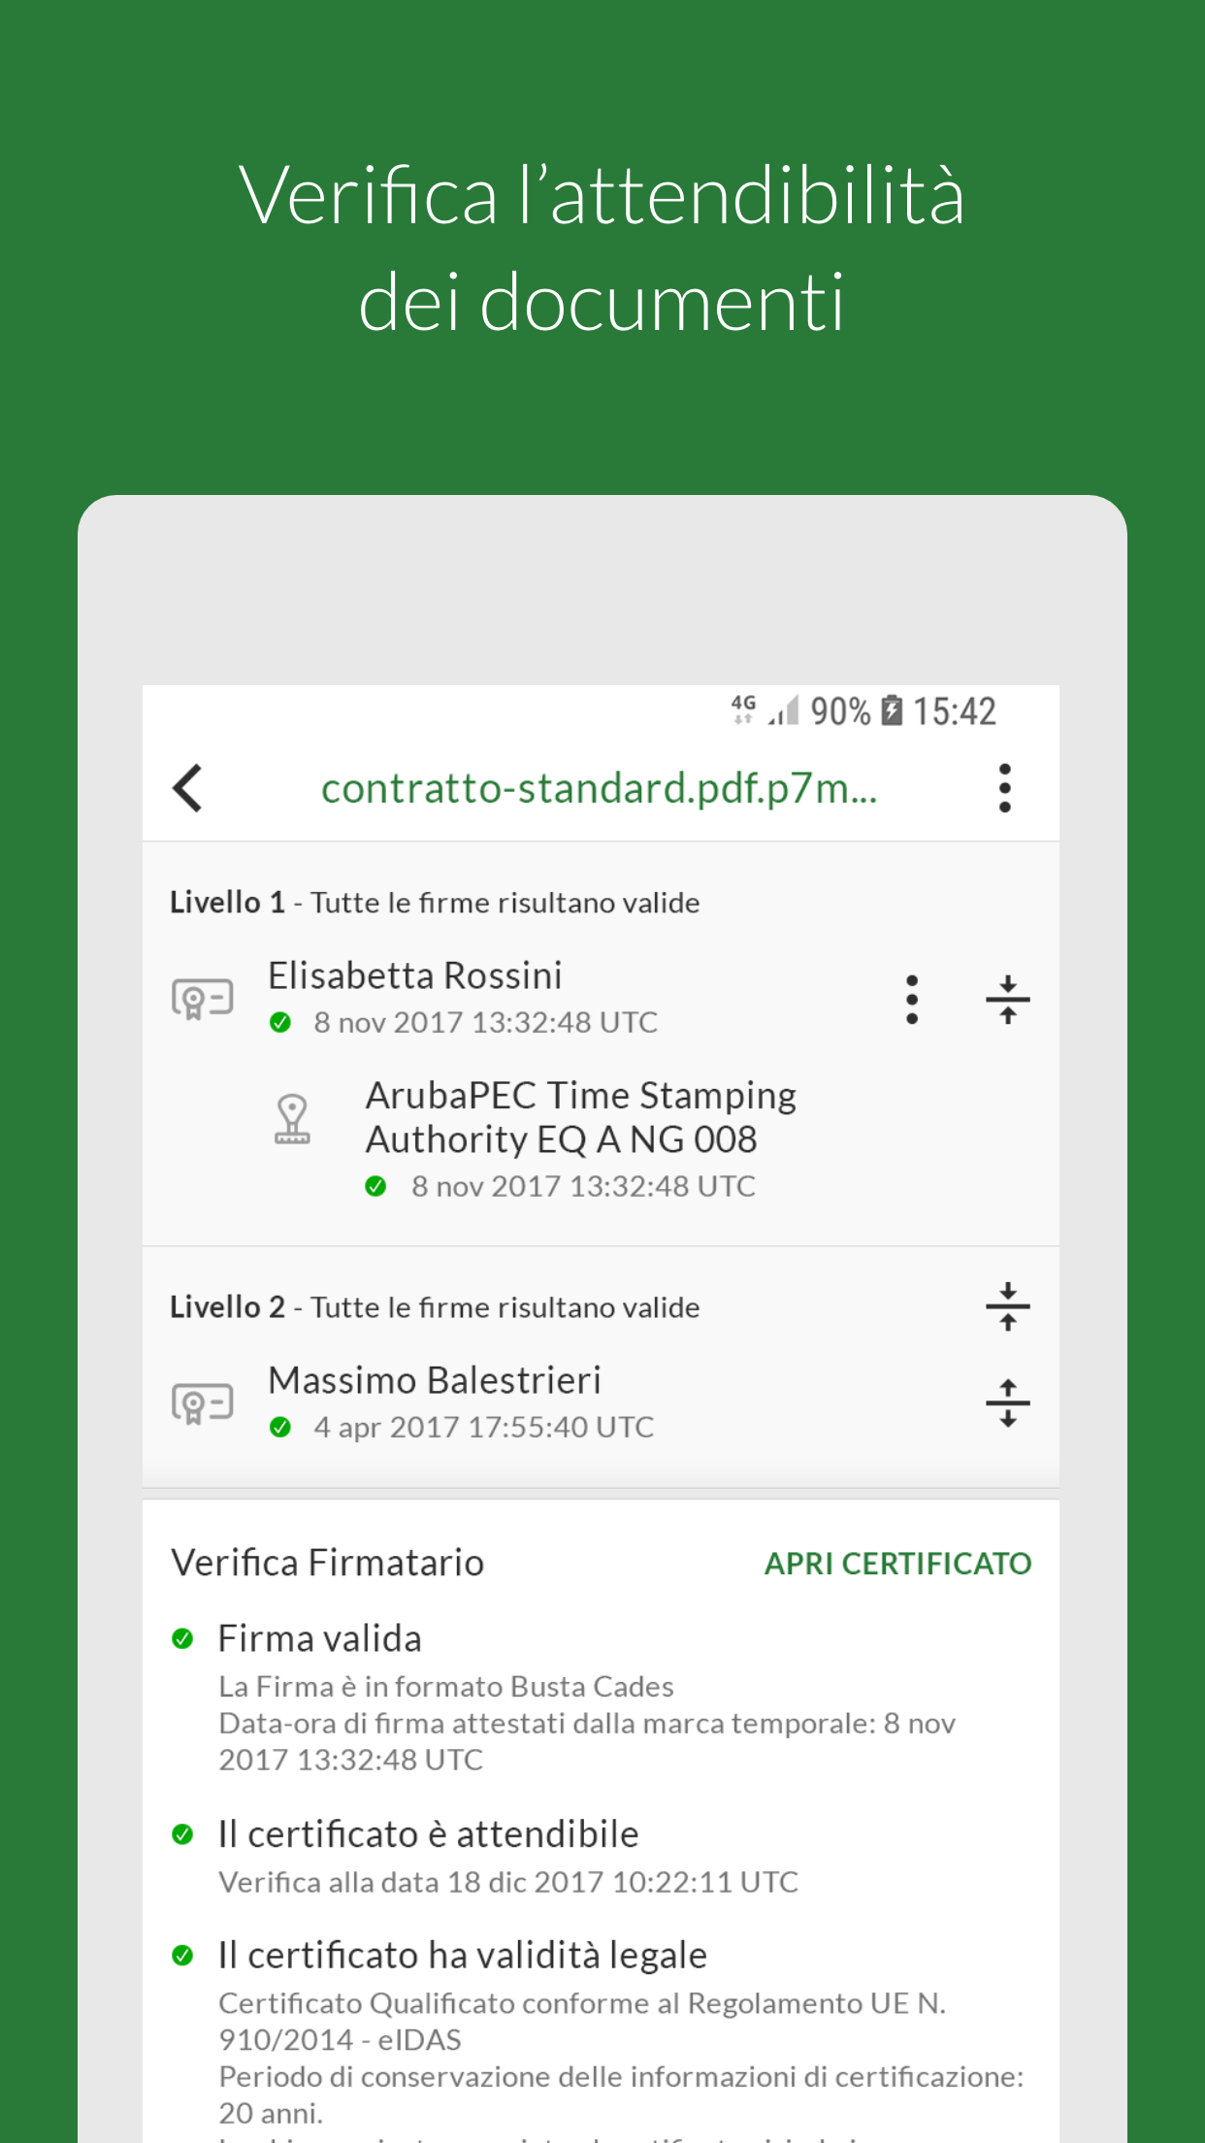
Task: Tap the 4 apr 2017 17:55:40 UTC date
Action: [484, 1427]
